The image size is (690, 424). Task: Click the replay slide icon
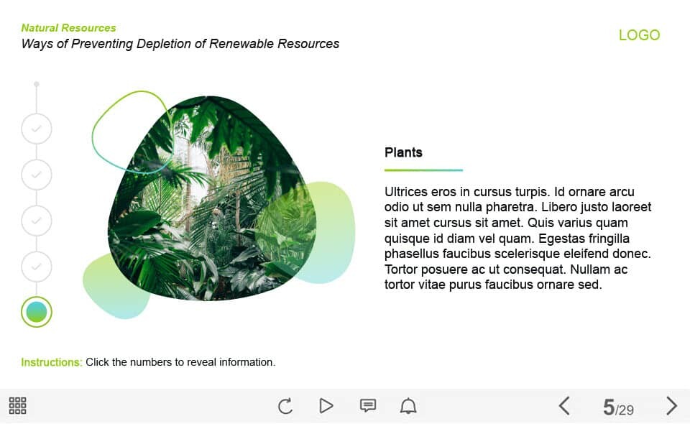(285, 406)
